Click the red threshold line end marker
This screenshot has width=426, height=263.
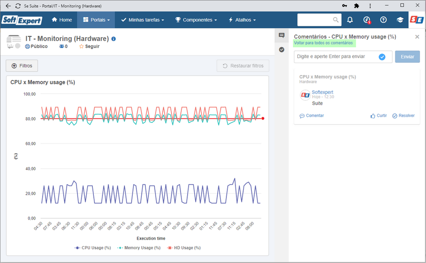[263, 118]
